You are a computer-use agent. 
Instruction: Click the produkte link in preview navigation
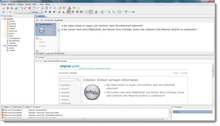pyautogui.click(x=65, y=92)
